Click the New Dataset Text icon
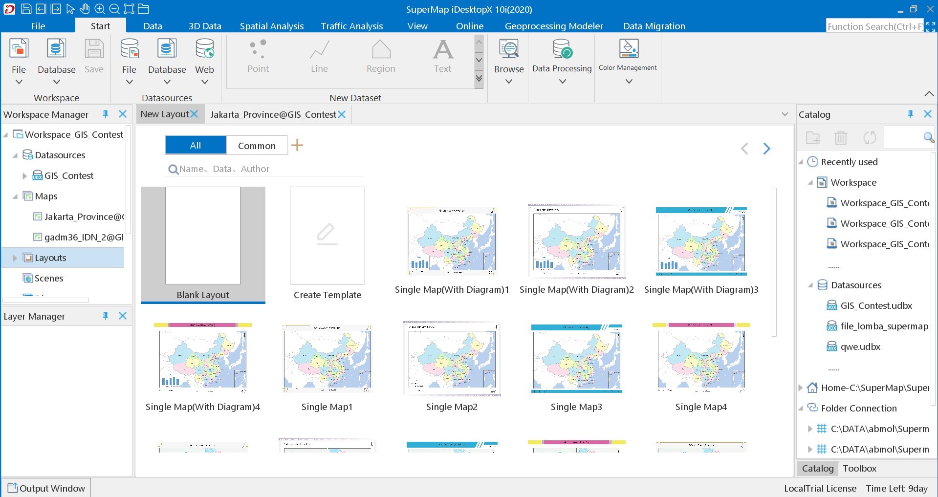This screenshot has width=938, height=497. click(x=443, y=49)
